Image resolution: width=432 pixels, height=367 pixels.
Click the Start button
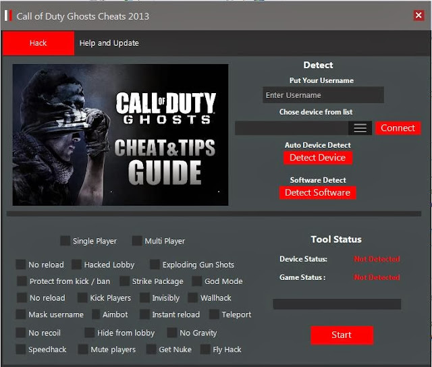point(342,335)
